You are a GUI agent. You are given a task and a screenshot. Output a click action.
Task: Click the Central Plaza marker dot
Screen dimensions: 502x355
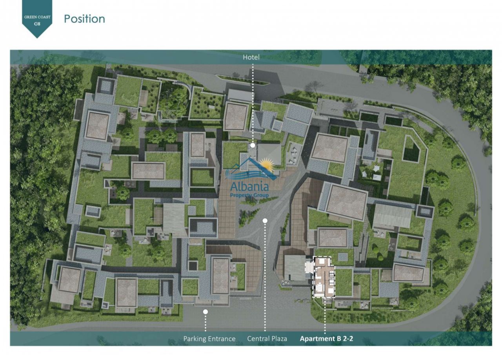tap(265, 221)
